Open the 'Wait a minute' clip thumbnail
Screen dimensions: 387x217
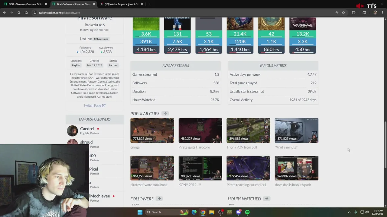click(296, 131)
